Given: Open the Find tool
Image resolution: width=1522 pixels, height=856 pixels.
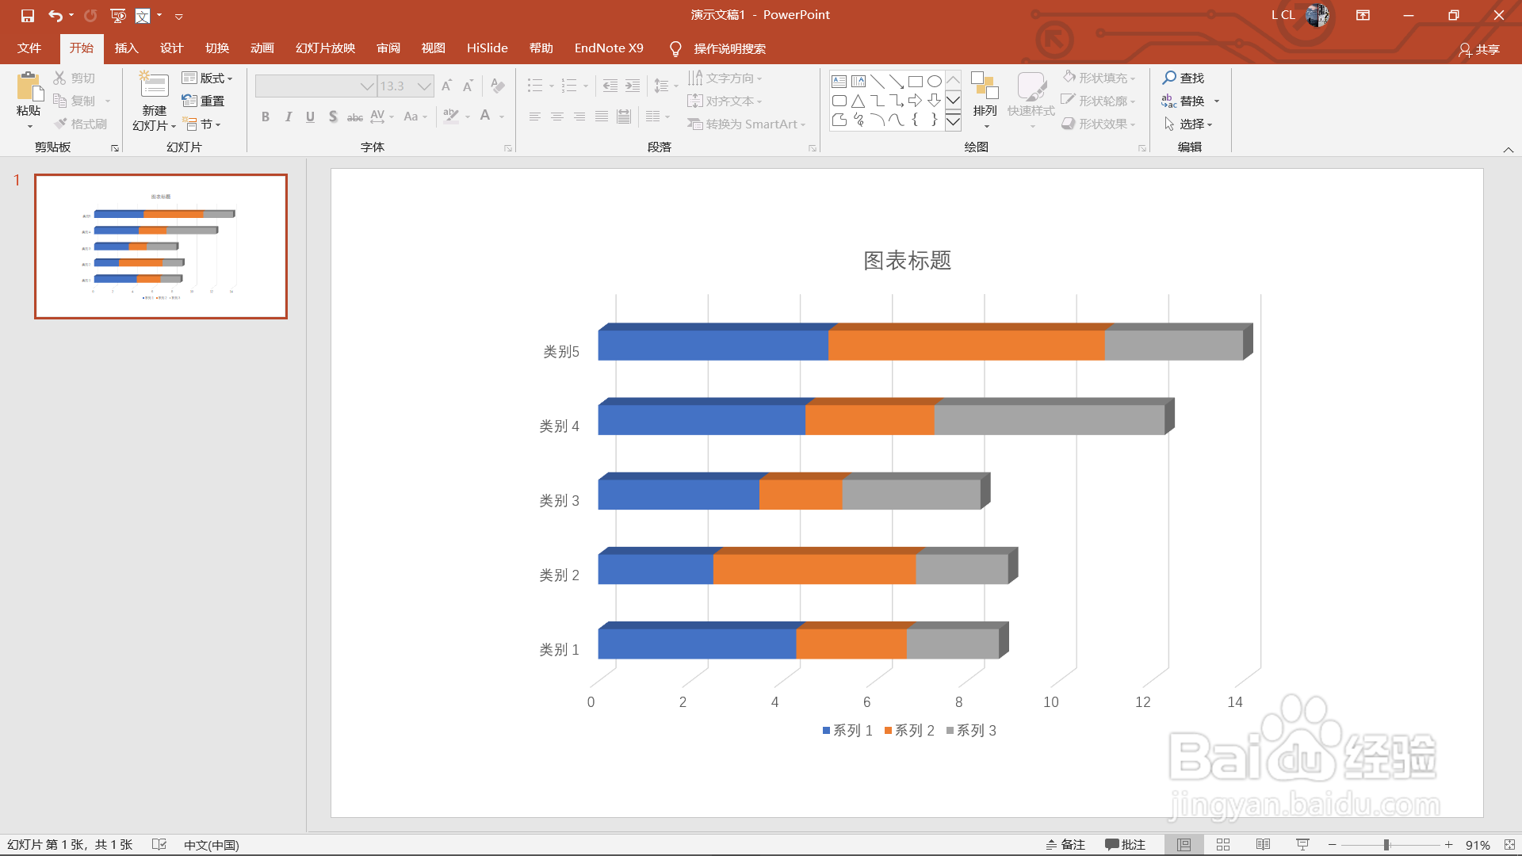Looking at the screenshot, I should (1184, 77).
